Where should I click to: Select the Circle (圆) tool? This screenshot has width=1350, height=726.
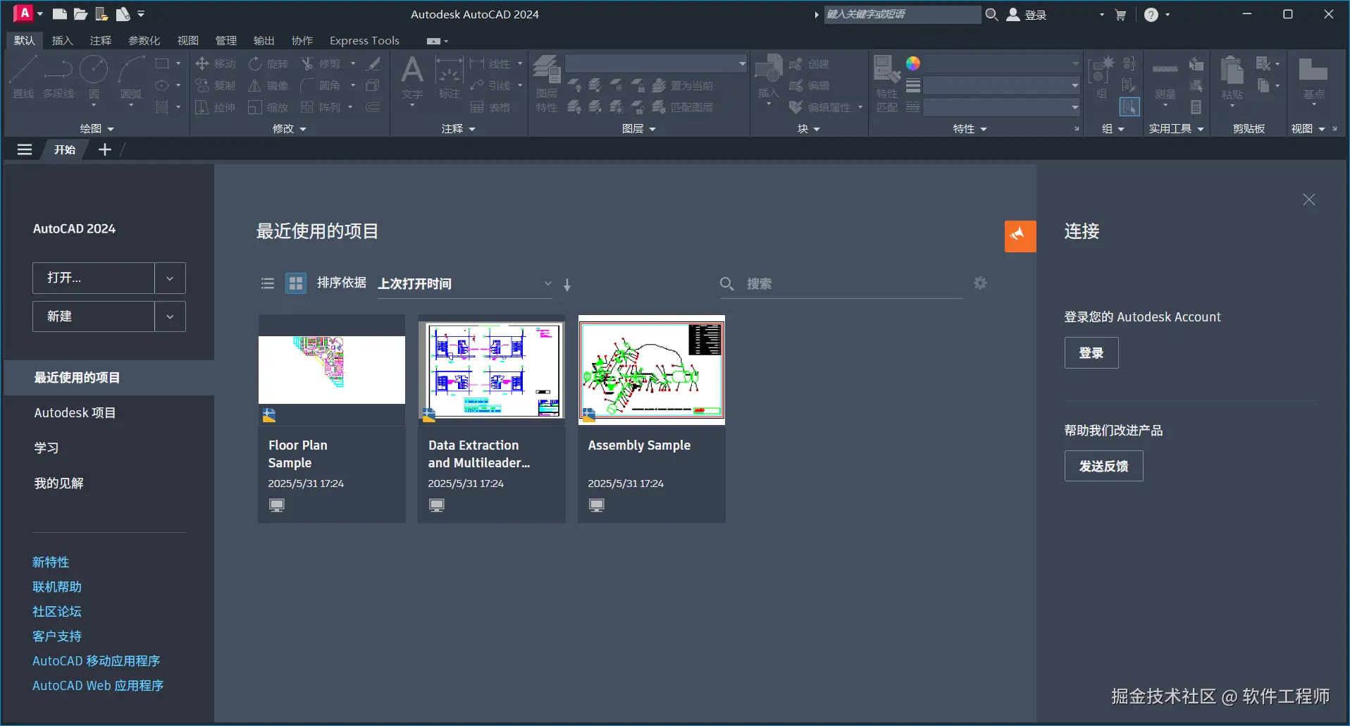tap(94, 78)
